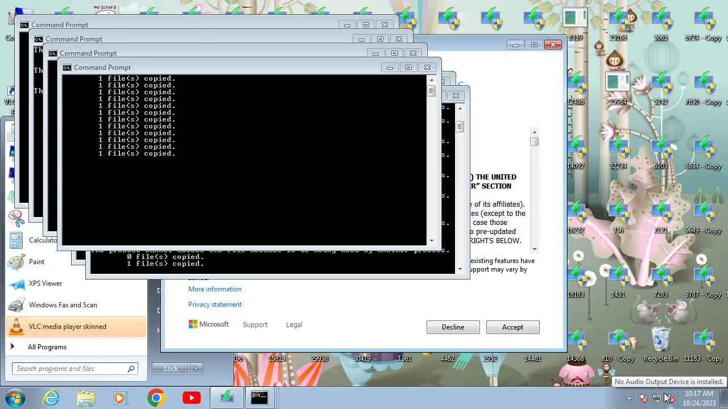Image resolution: width=728 pixels, height=409 pixels.
Task: Open the desktop item 11183 - Copy
Action: click(704, 345)
